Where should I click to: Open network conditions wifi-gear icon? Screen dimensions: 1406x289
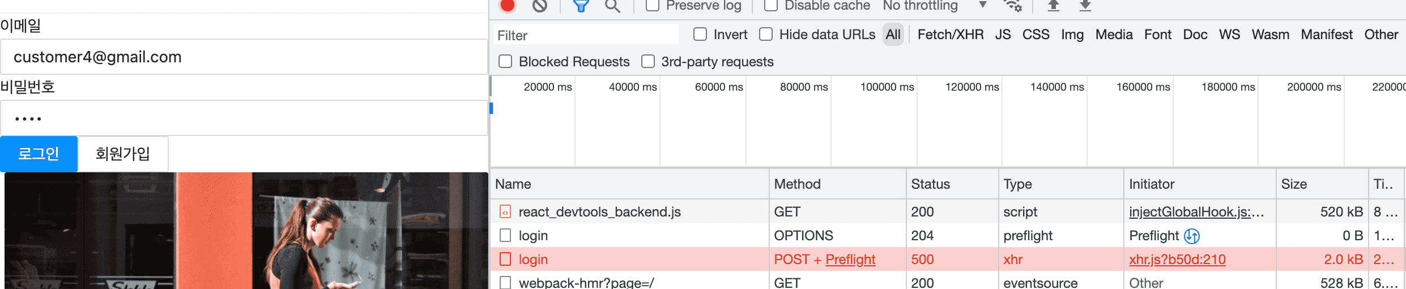point(1012,6)
